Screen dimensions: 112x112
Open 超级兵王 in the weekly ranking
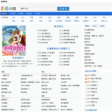point(87,42)
